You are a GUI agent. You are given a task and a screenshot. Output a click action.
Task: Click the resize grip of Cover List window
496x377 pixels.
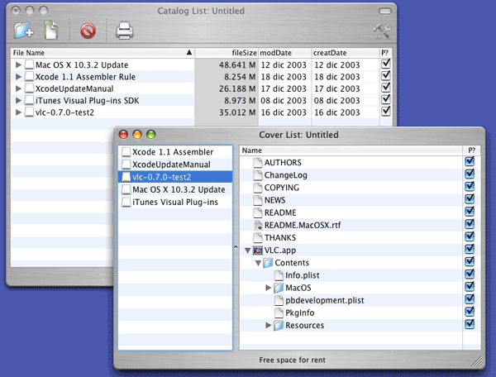(477, 361)
